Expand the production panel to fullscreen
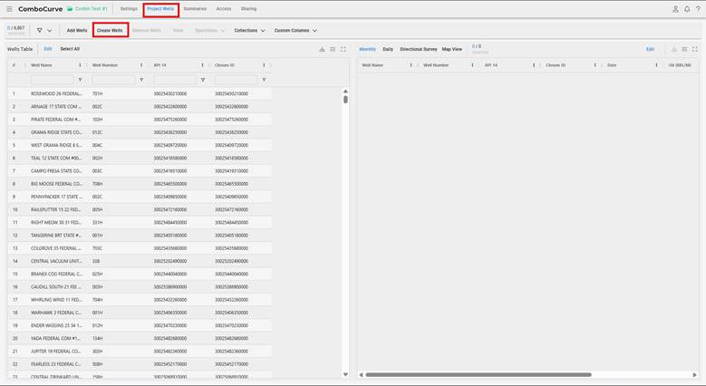The image size is (706, 386). pyautogui.click(x=695, y=49)
